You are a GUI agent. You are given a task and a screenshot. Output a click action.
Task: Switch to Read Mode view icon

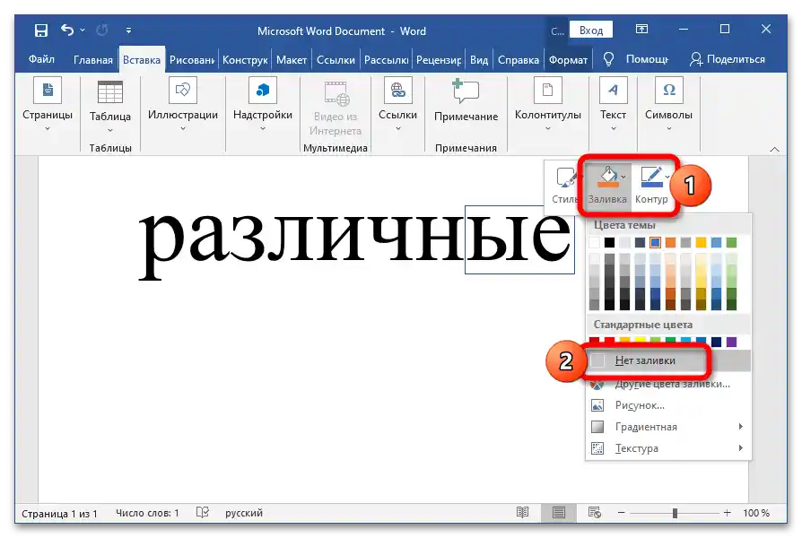click(522, 512)
